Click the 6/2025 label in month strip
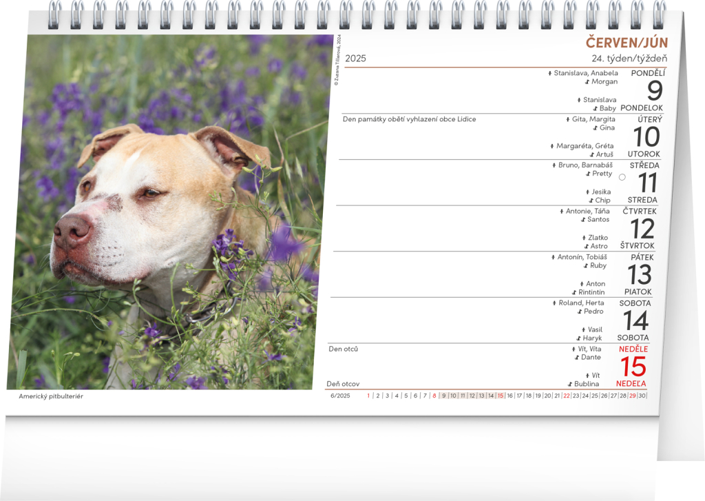 340,396
